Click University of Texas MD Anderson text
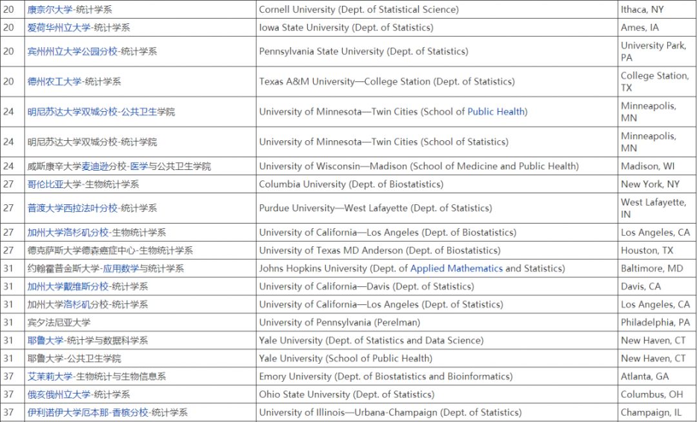 [x=379, y=251]
